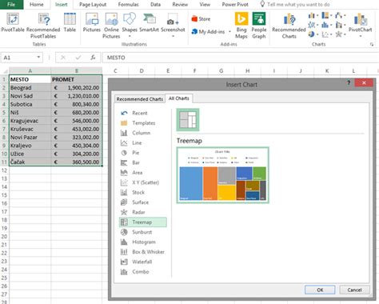Choose the Line chart type

143,142
